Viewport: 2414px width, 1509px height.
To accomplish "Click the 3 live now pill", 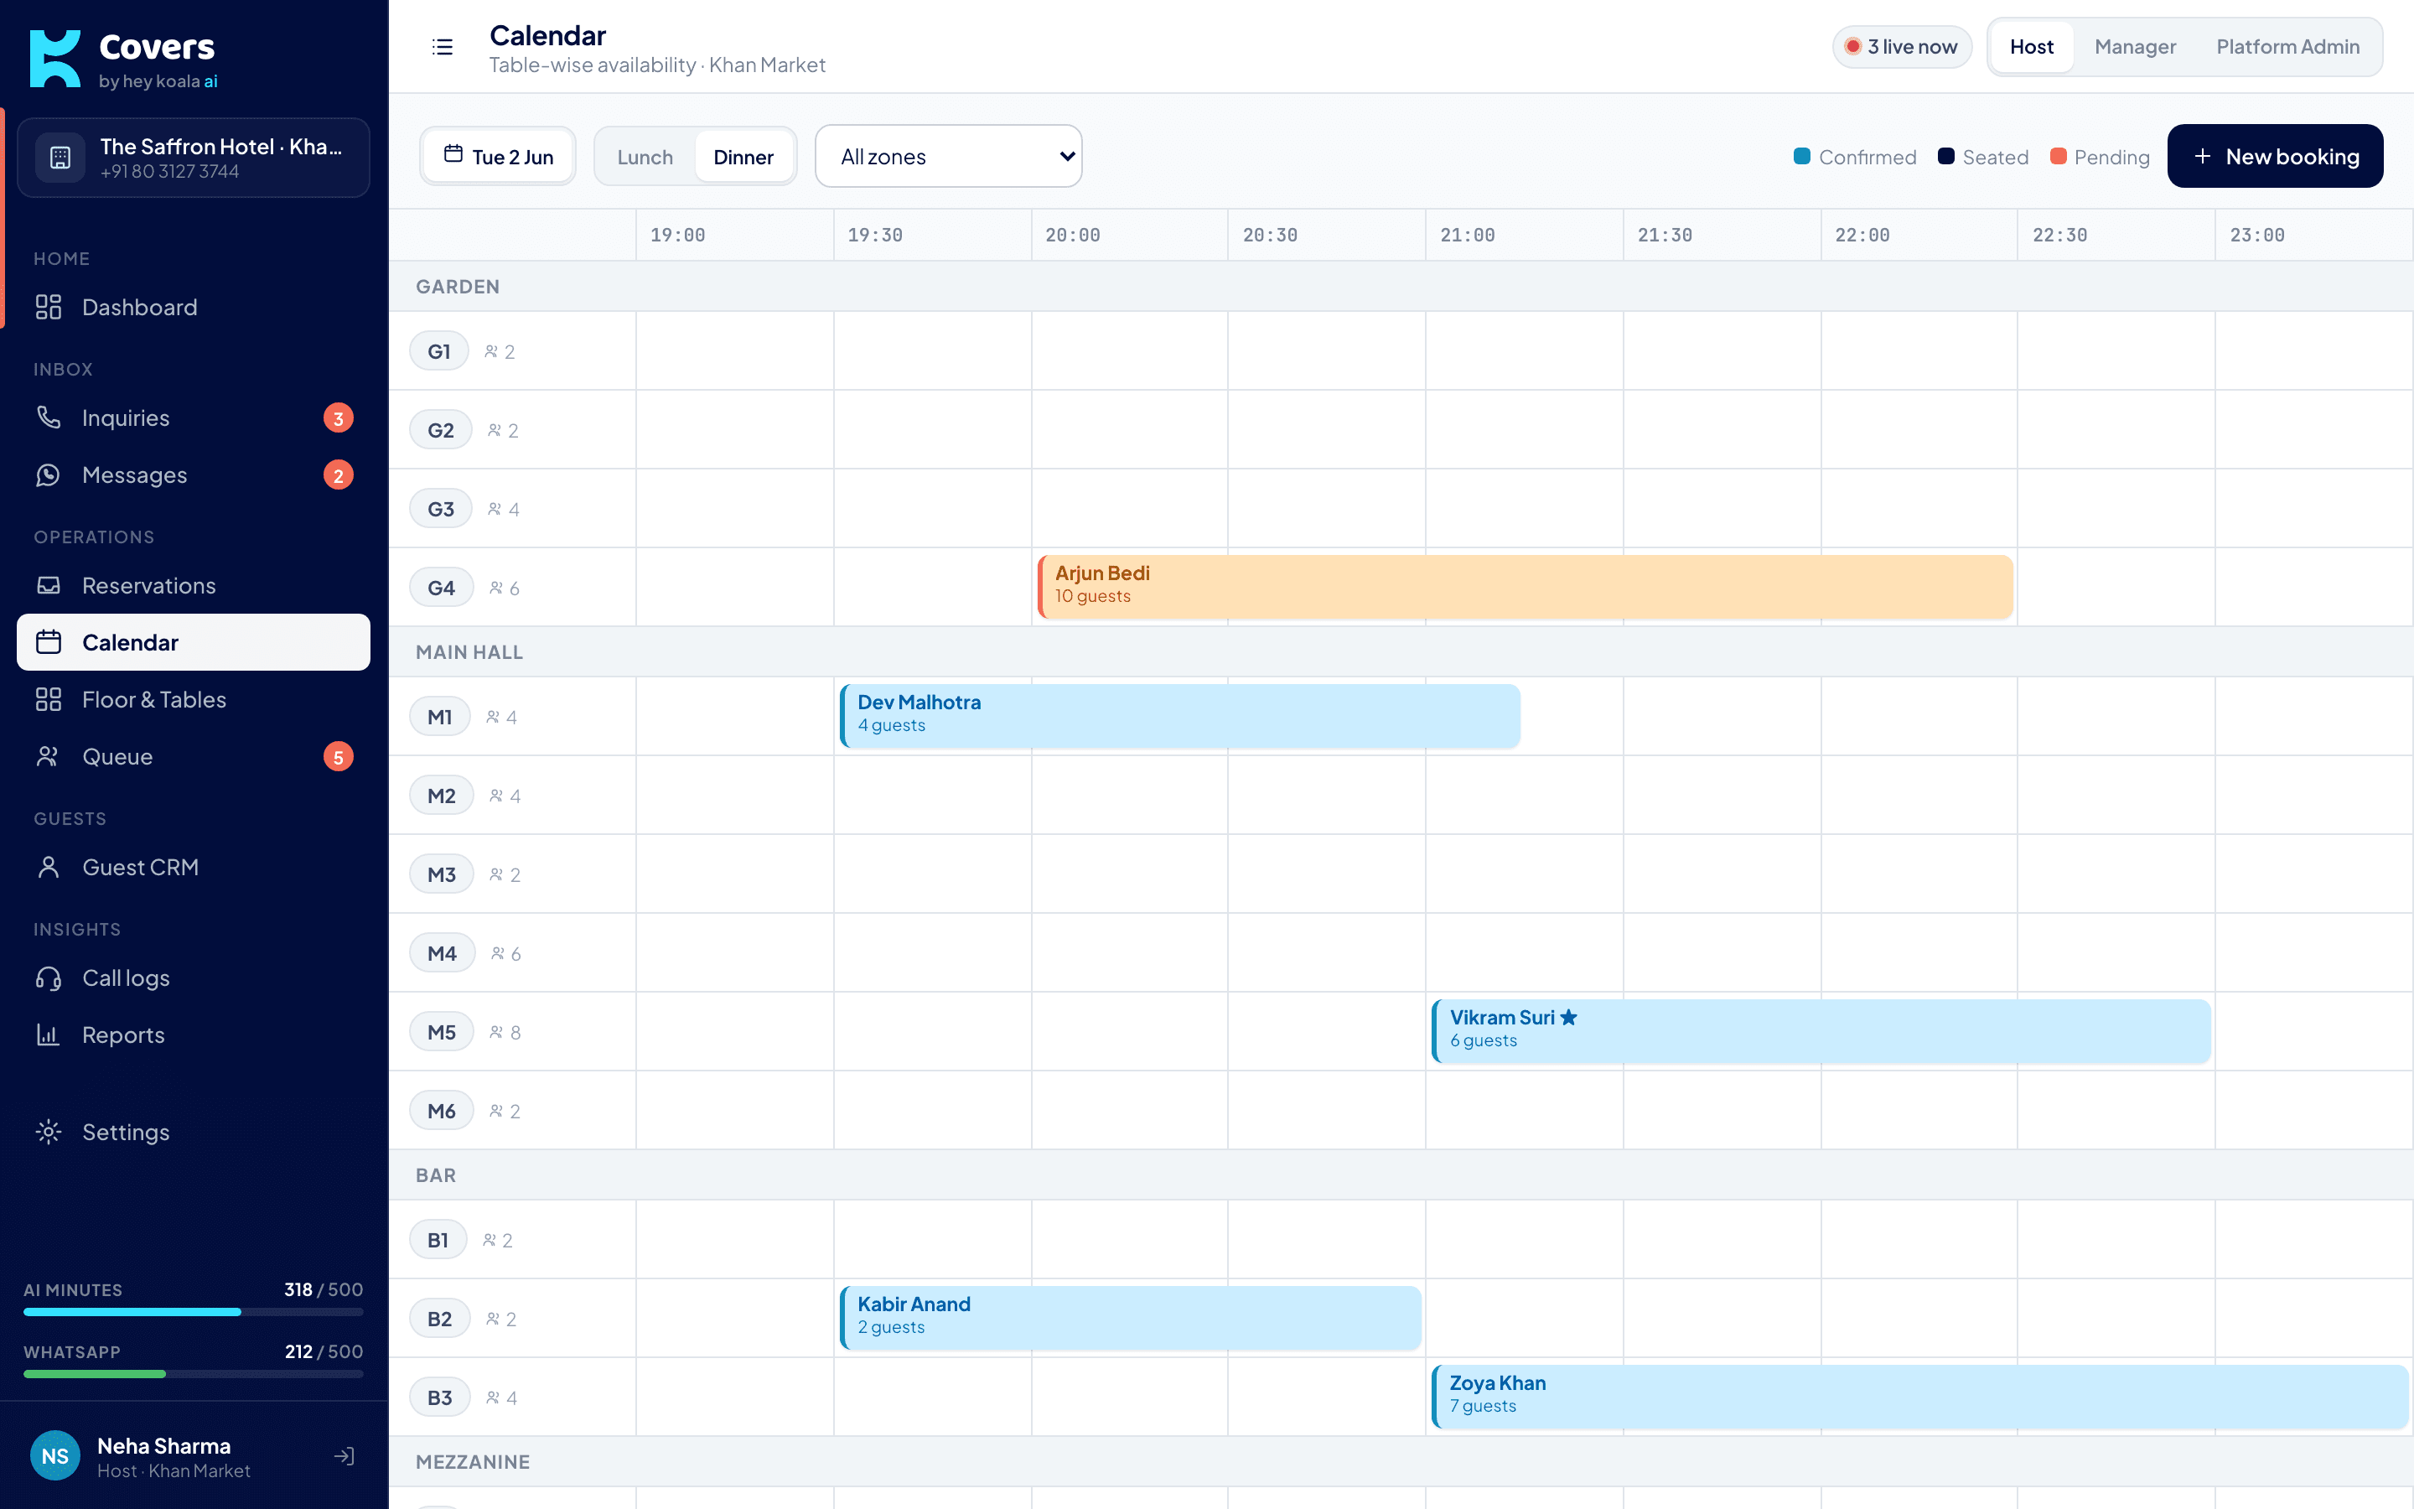I will coord(1901,47).
